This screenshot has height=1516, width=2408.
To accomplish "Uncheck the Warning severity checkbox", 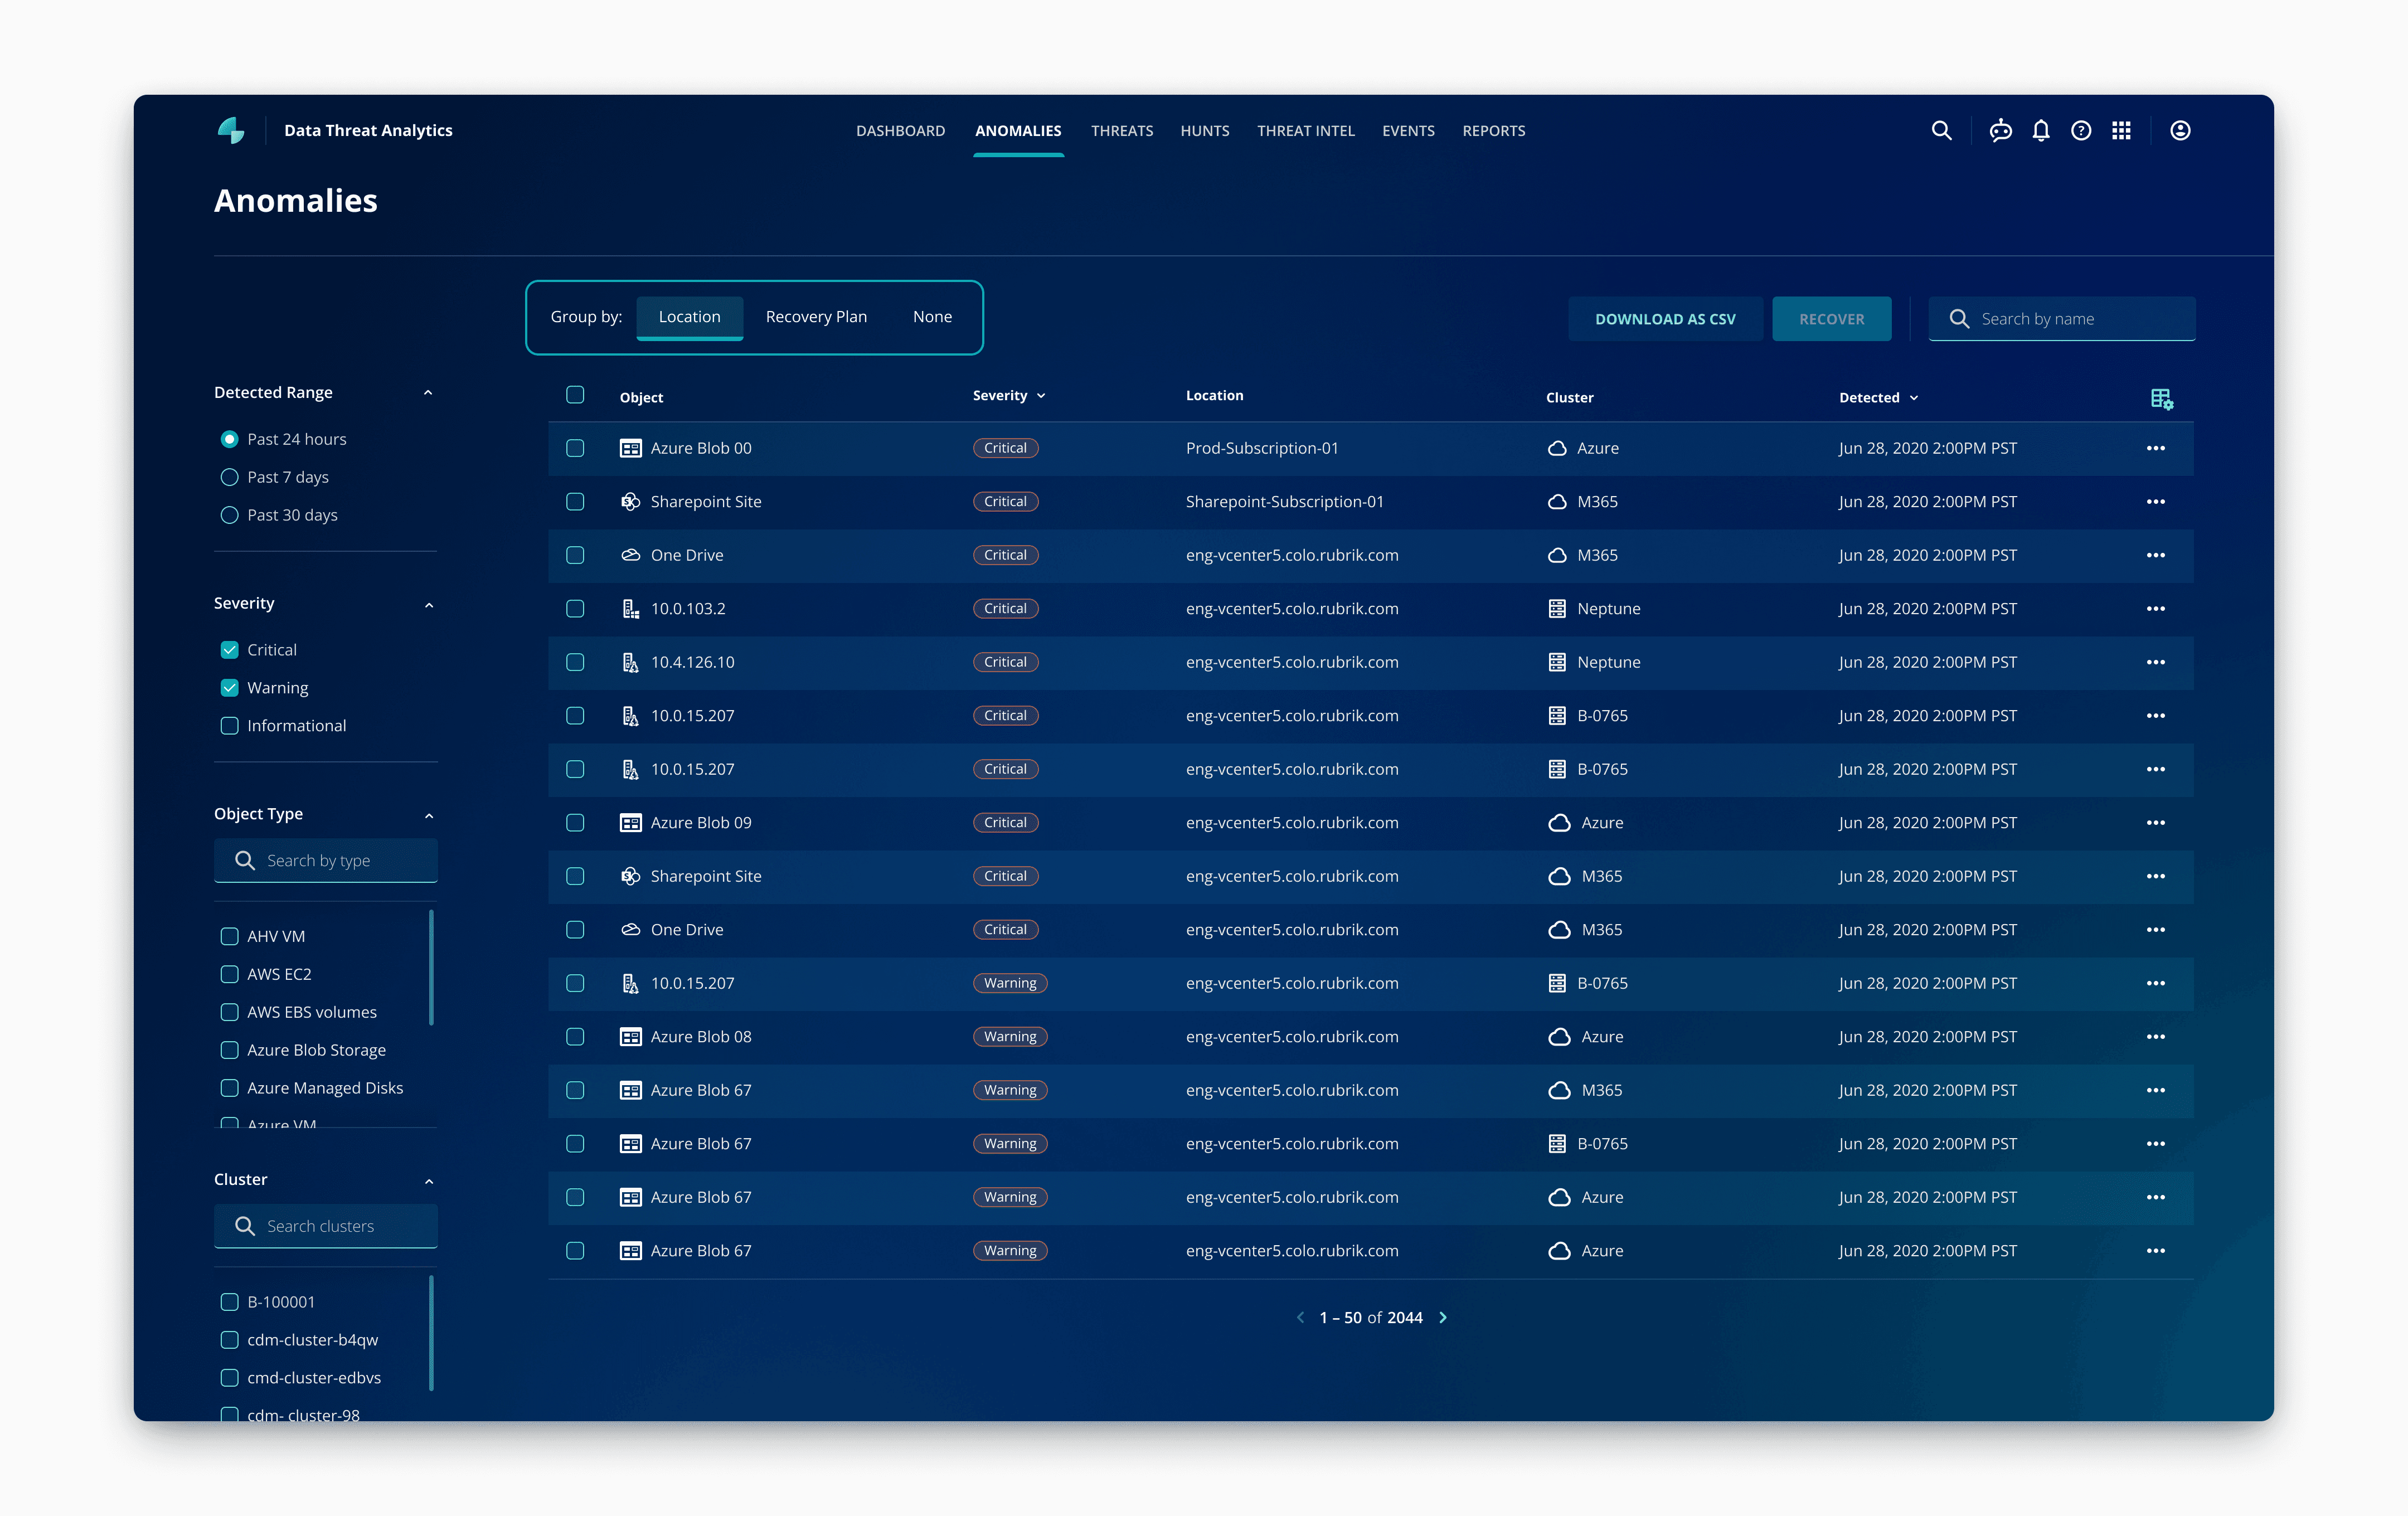I will click(x=229, y=688).
